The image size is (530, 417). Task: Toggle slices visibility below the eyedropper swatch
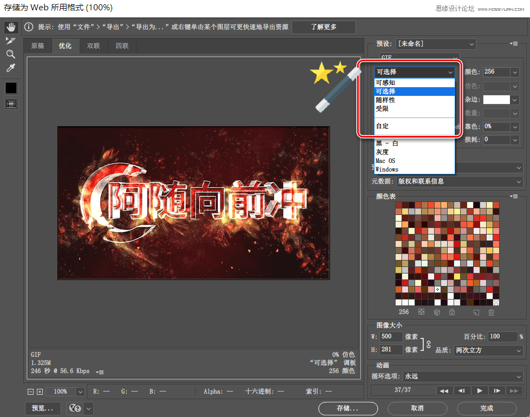pos(11,103)
